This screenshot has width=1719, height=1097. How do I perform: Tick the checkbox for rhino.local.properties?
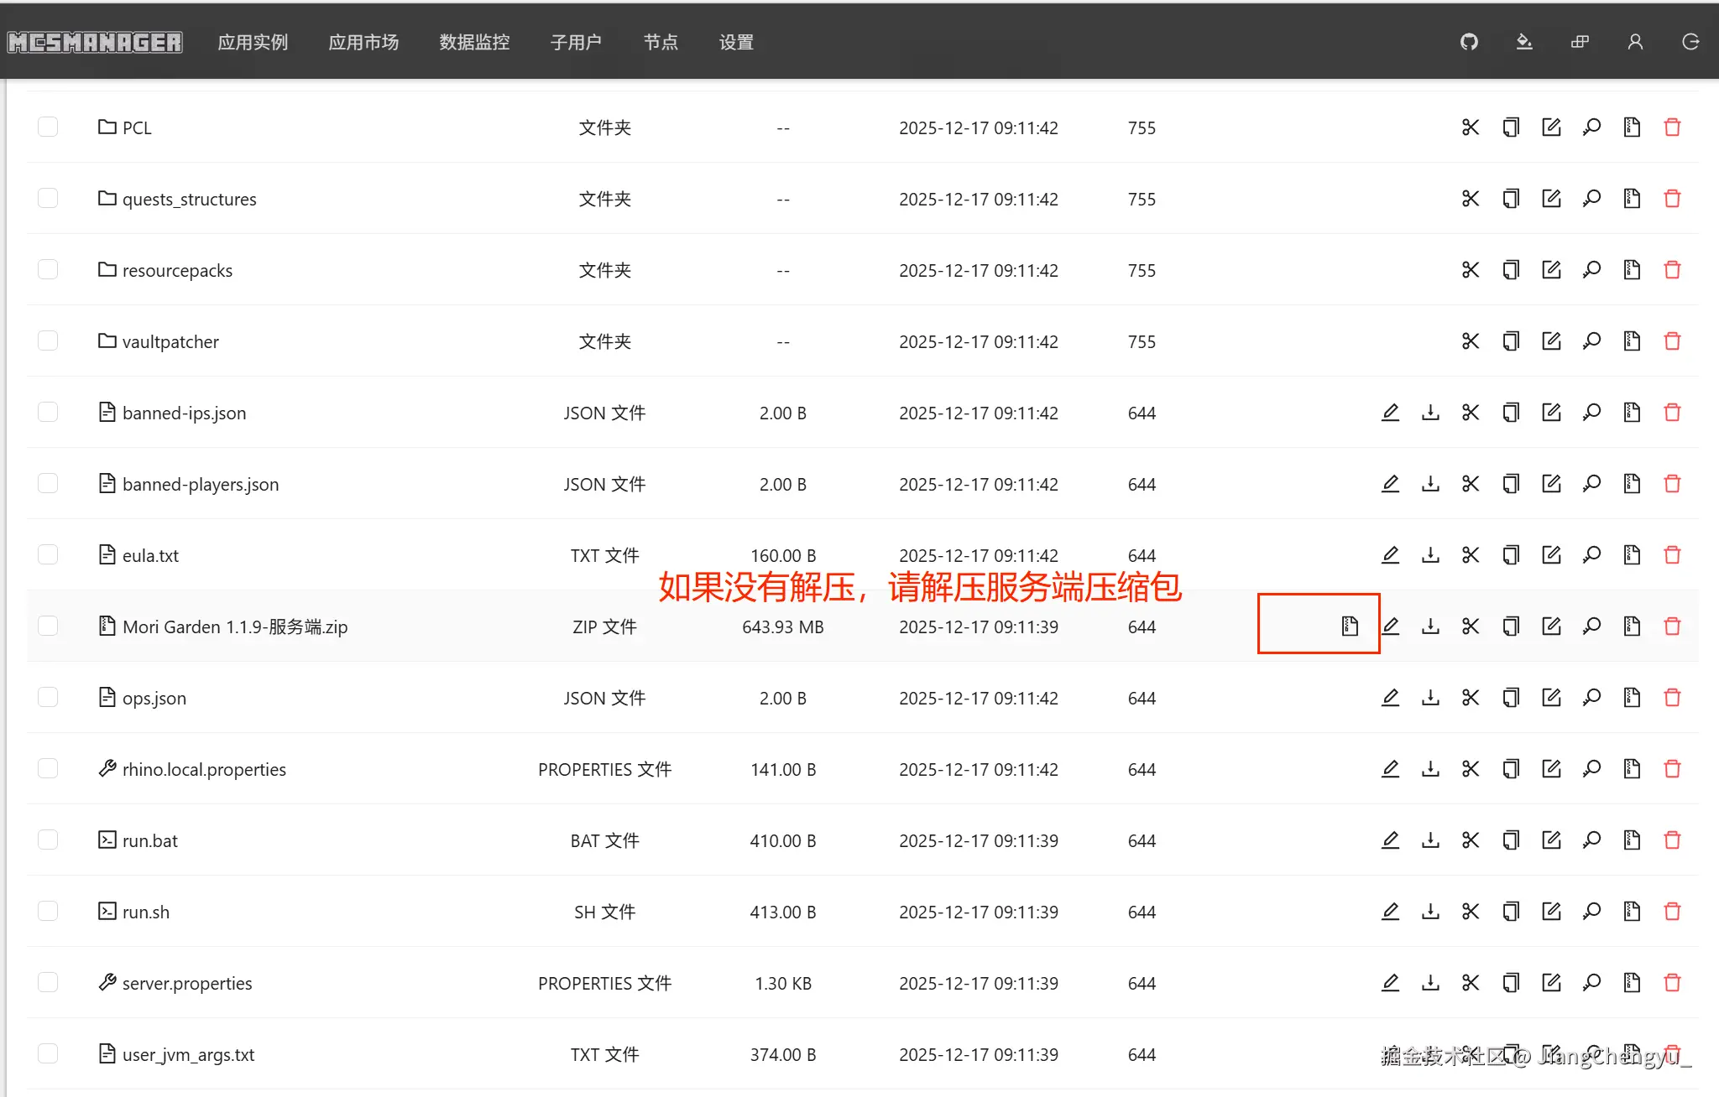click(x=48, y=768)
